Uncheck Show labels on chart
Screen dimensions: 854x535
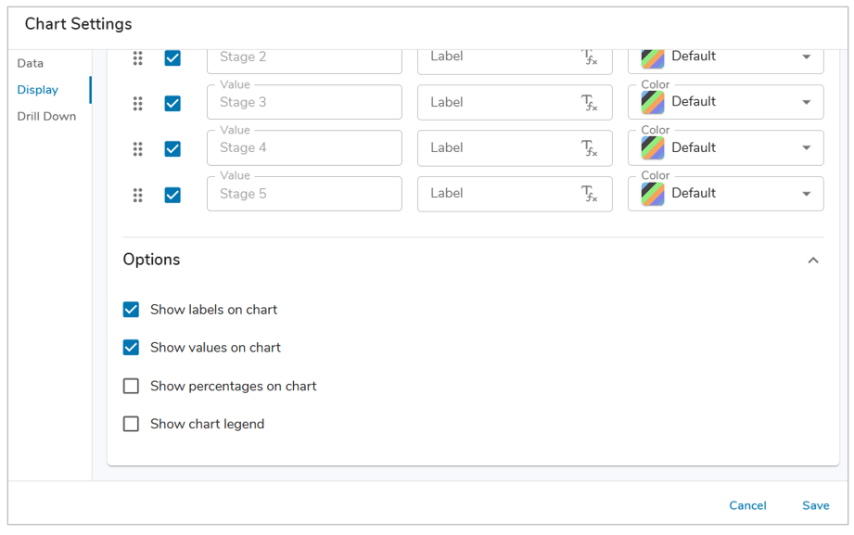132,310
